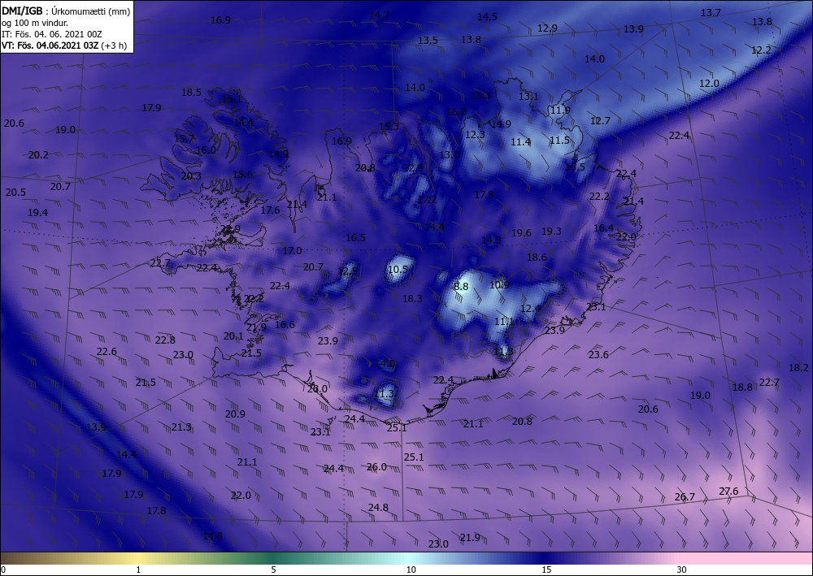Click the color scale label "30"
813x576 pixels.
click(681, 570)
